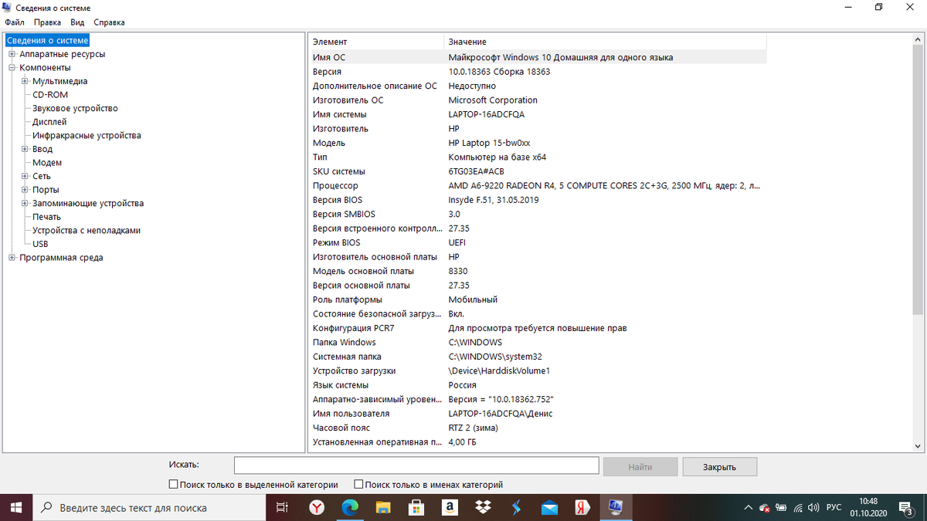The image size is (927, 521).
Task: Select Сведения о системе tree root
Action: click(48, 40)
